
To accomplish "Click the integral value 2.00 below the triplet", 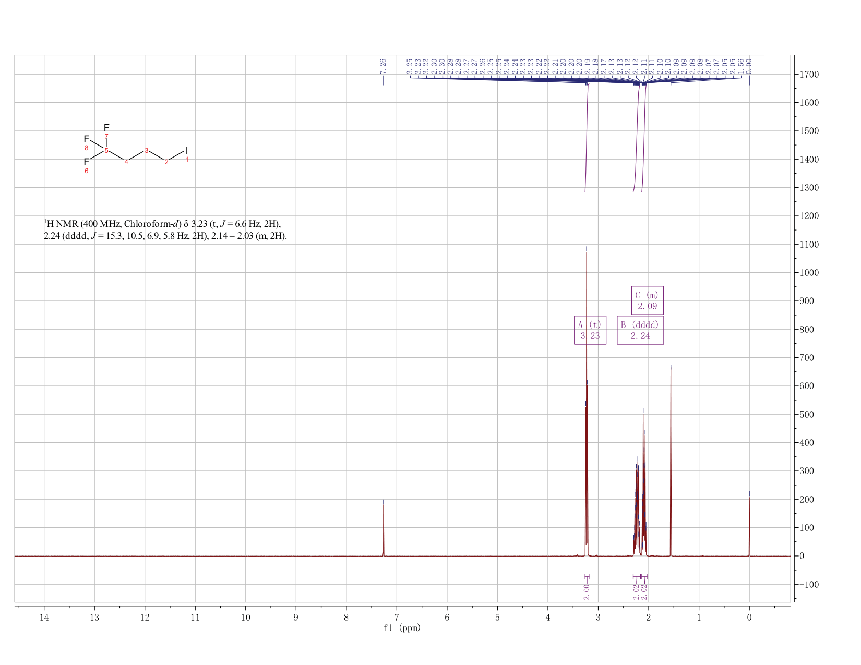I will pyautogui.click(x=587, y=591).
